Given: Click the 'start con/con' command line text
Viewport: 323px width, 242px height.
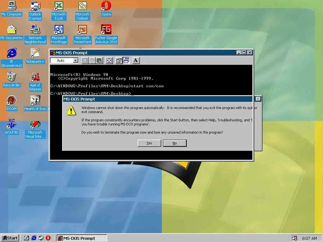Looking at the screenshot, I should [147, 86].
